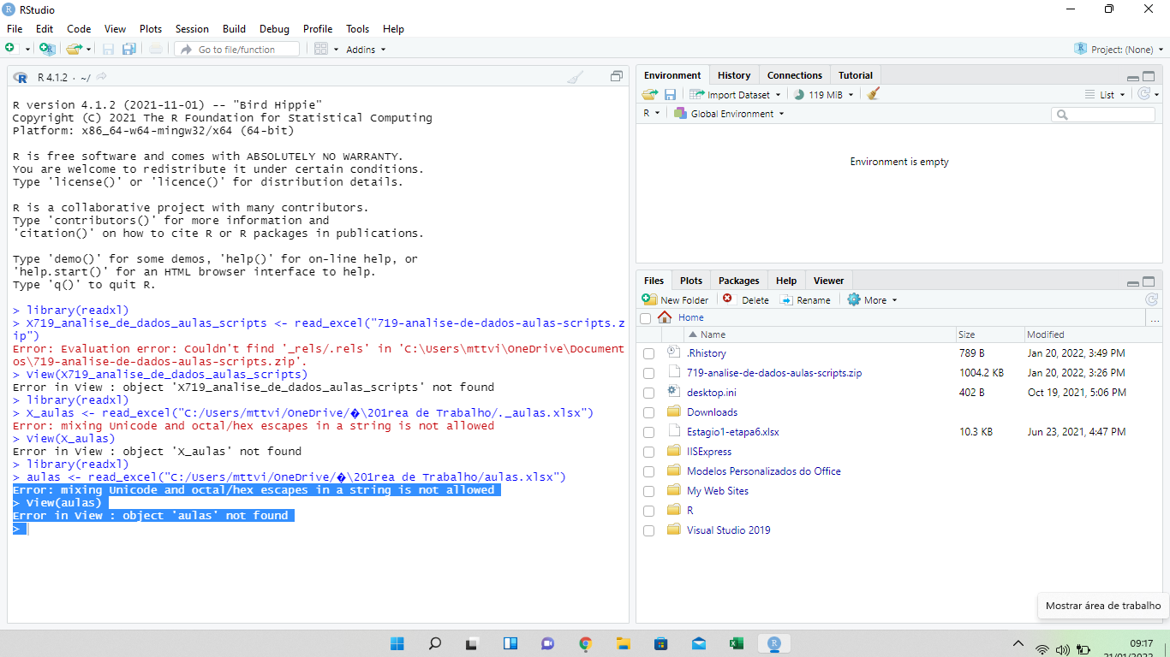Check Modelos Personalizados do Office checkbox

649,471
